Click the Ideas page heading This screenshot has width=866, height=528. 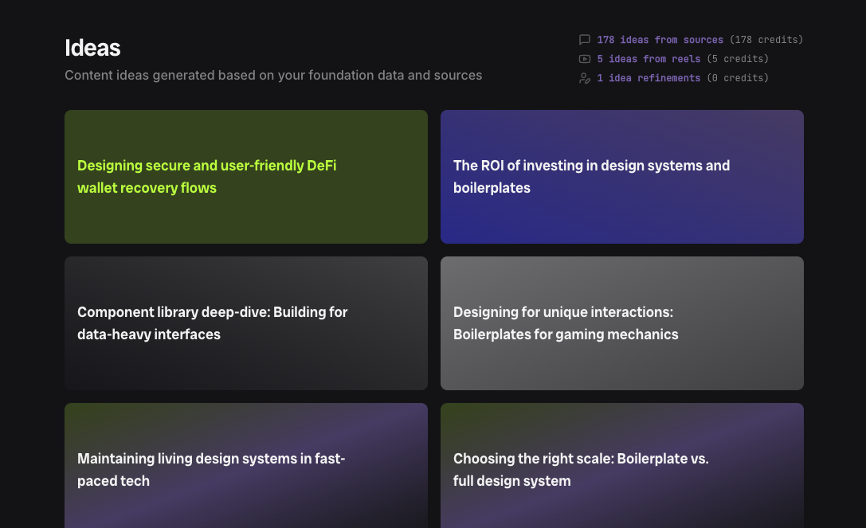(x=92, y=48)
